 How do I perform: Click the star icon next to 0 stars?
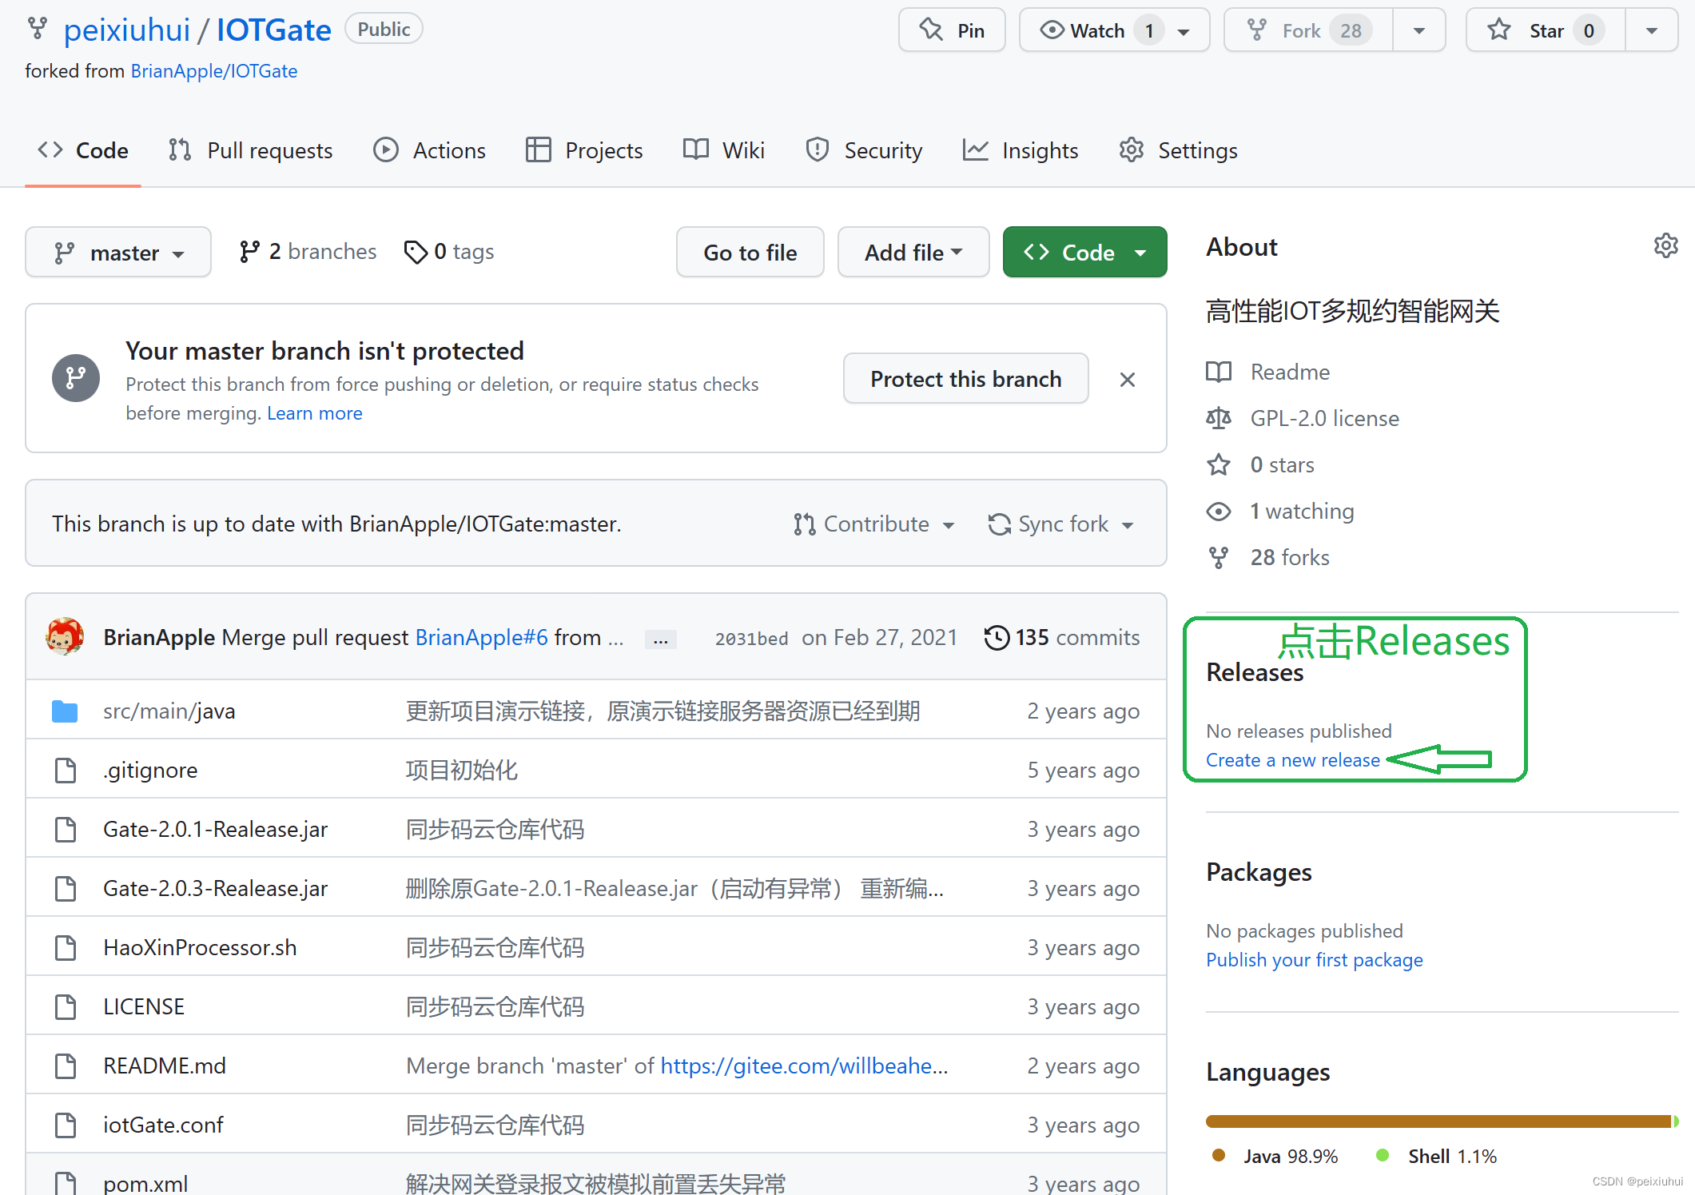[1219, 465]
